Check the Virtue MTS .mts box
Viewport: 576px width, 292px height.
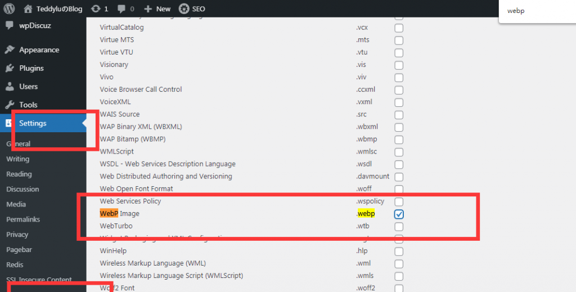coord(399,41)
